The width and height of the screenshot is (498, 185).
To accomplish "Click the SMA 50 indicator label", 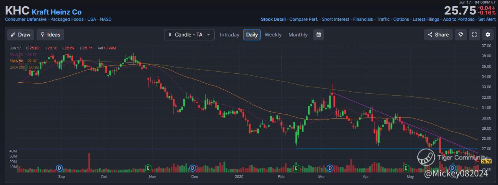I will [x=24, y=61].
